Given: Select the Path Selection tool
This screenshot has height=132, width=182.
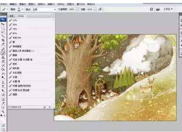Looking at the screenshot, I should tap(3, 91).
